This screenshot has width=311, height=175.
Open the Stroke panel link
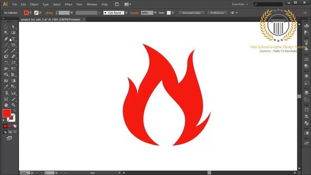coord(49,13)
